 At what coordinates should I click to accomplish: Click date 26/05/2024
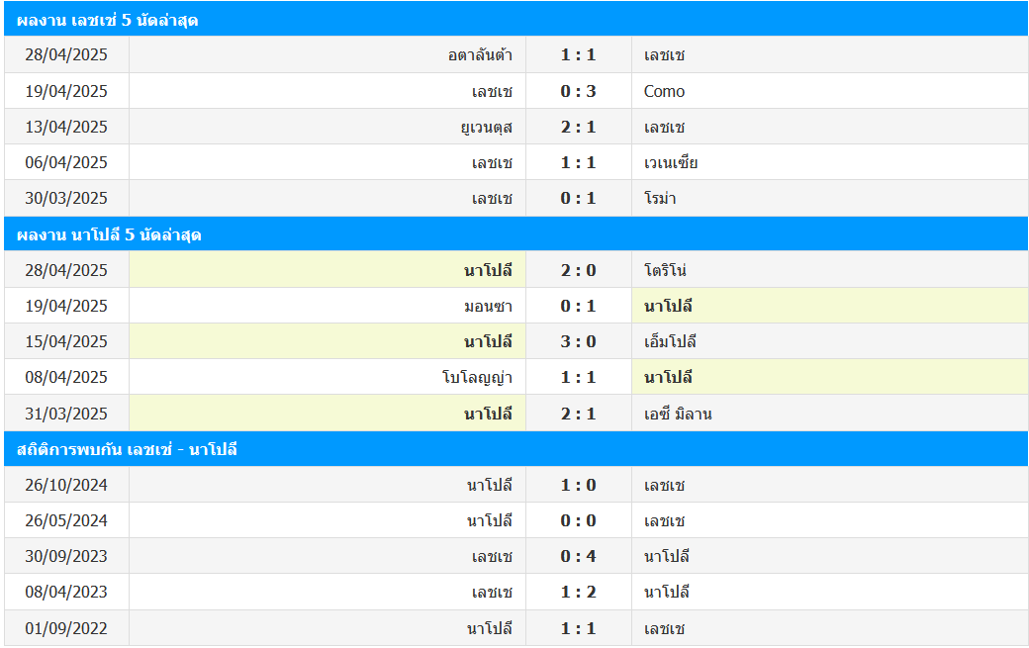click(66, 520)
